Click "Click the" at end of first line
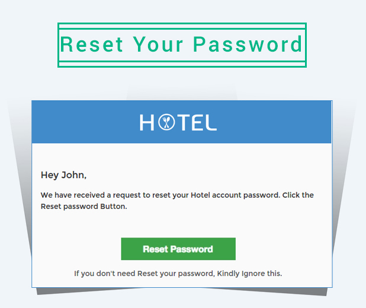366x308 pixels. tap(298, 195)
